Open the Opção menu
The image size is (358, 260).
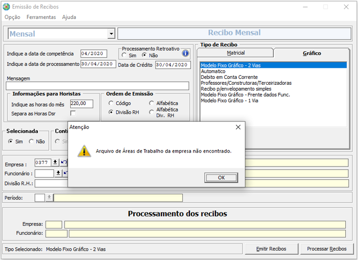12,17
